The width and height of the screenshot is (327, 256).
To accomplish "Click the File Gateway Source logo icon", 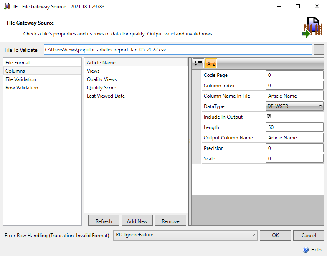I will coord(312,28).
